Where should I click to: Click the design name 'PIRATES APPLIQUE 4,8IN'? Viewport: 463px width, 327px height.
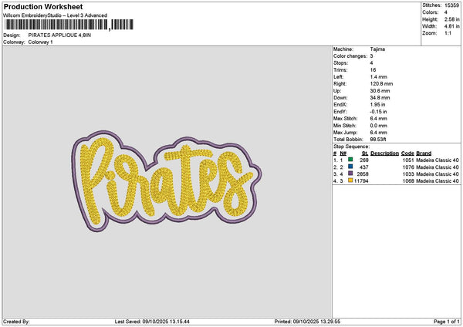(x=59, y=35)
